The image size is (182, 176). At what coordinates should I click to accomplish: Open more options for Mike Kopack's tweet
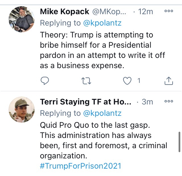[x=169, y=11]
